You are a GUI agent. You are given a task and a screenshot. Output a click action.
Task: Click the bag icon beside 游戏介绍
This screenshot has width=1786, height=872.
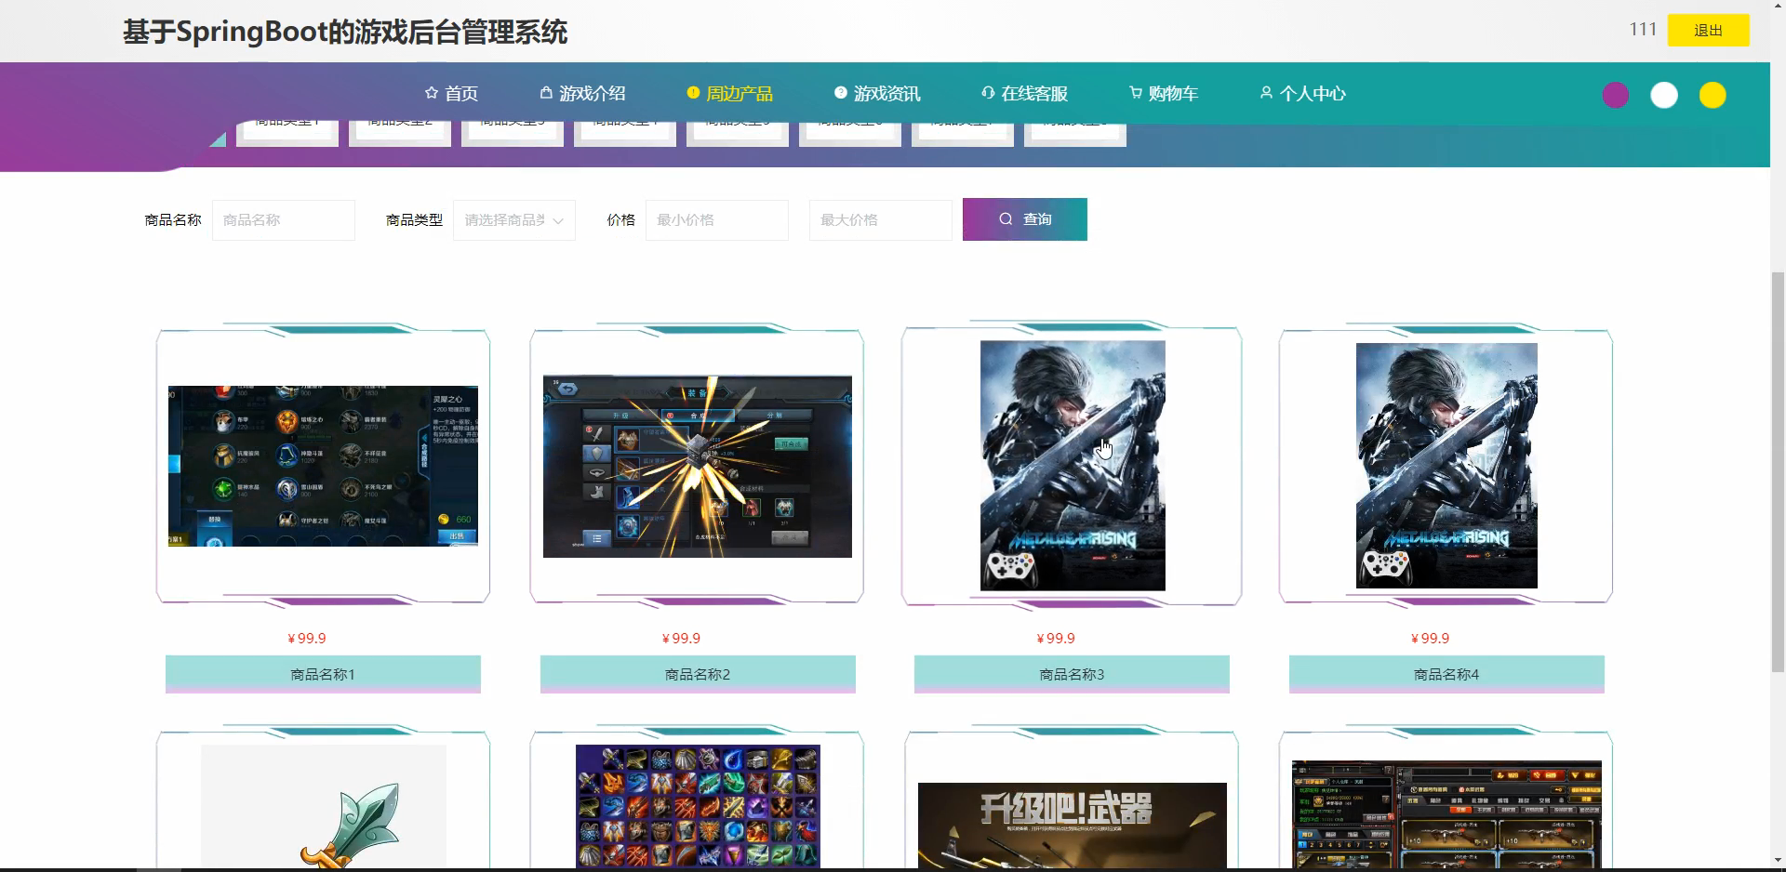[546, 93]
